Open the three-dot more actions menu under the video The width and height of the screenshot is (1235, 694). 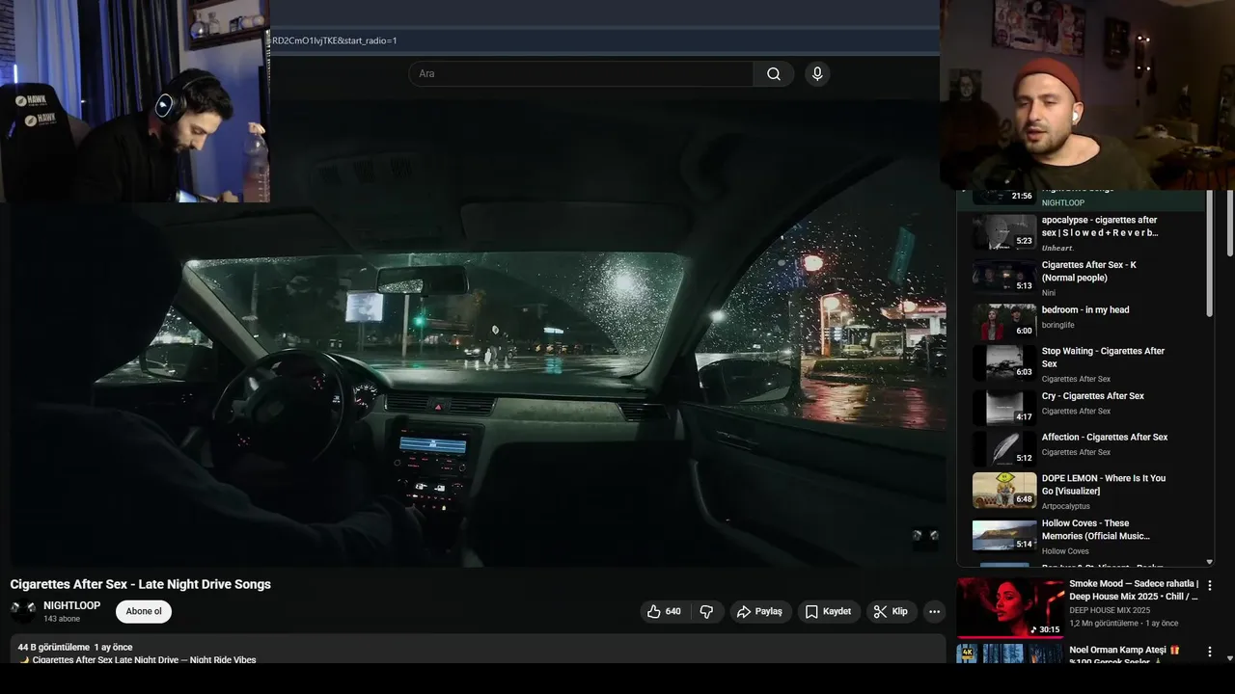[x=934, y=611]
